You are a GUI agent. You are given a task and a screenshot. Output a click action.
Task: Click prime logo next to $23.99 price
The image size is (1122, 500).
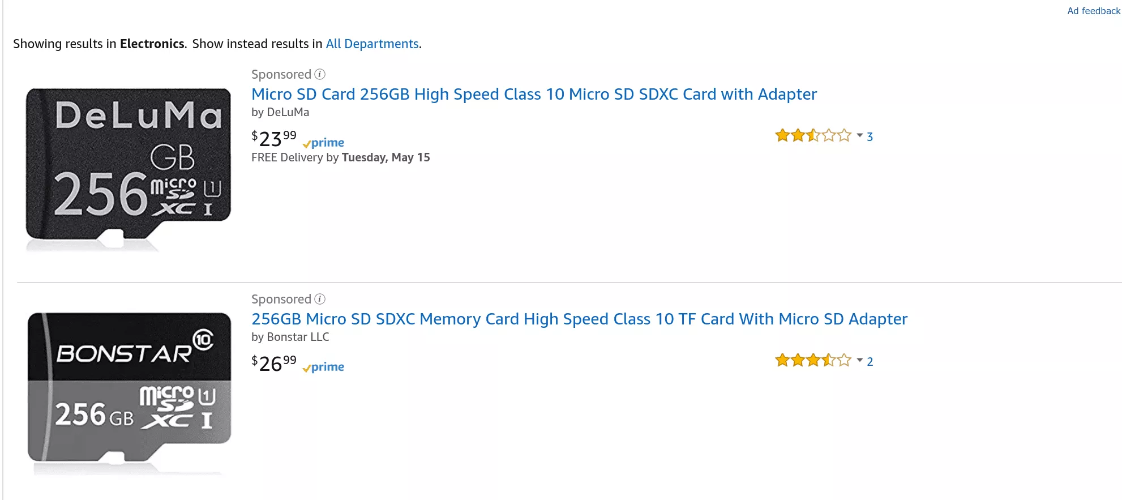click(324, 143)
